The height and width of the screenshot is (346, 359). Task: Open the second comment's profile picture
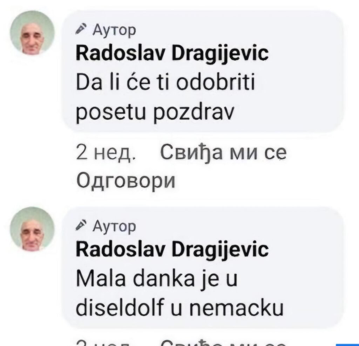pyautogui.click(x=32, y=229)
